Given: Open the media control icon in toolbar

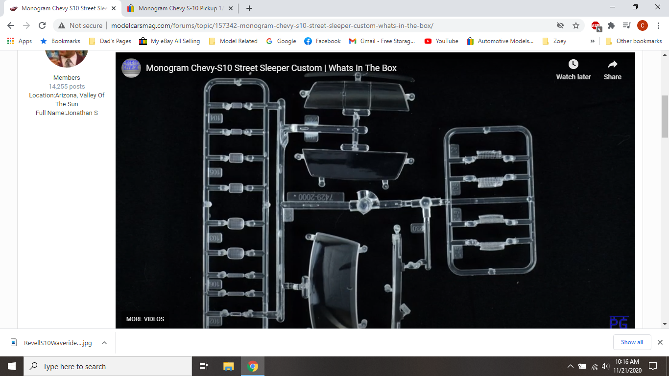Looking at the screenshot, I should 626,25.
